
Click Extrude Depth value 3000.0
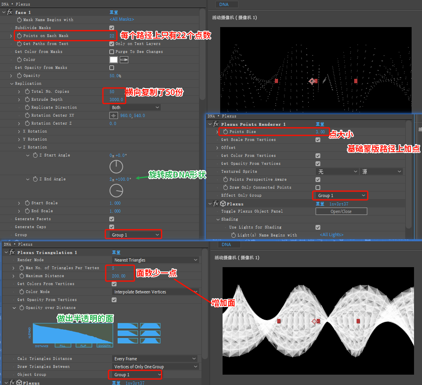[116, 100]
